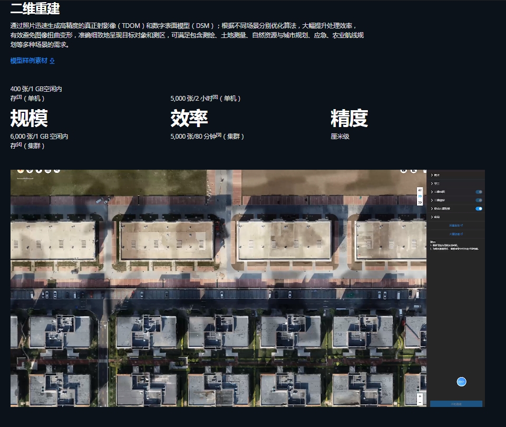506x427 pixels.
Task: Click the zoom-in plus control on the map
Action: [x=420, y=396]
